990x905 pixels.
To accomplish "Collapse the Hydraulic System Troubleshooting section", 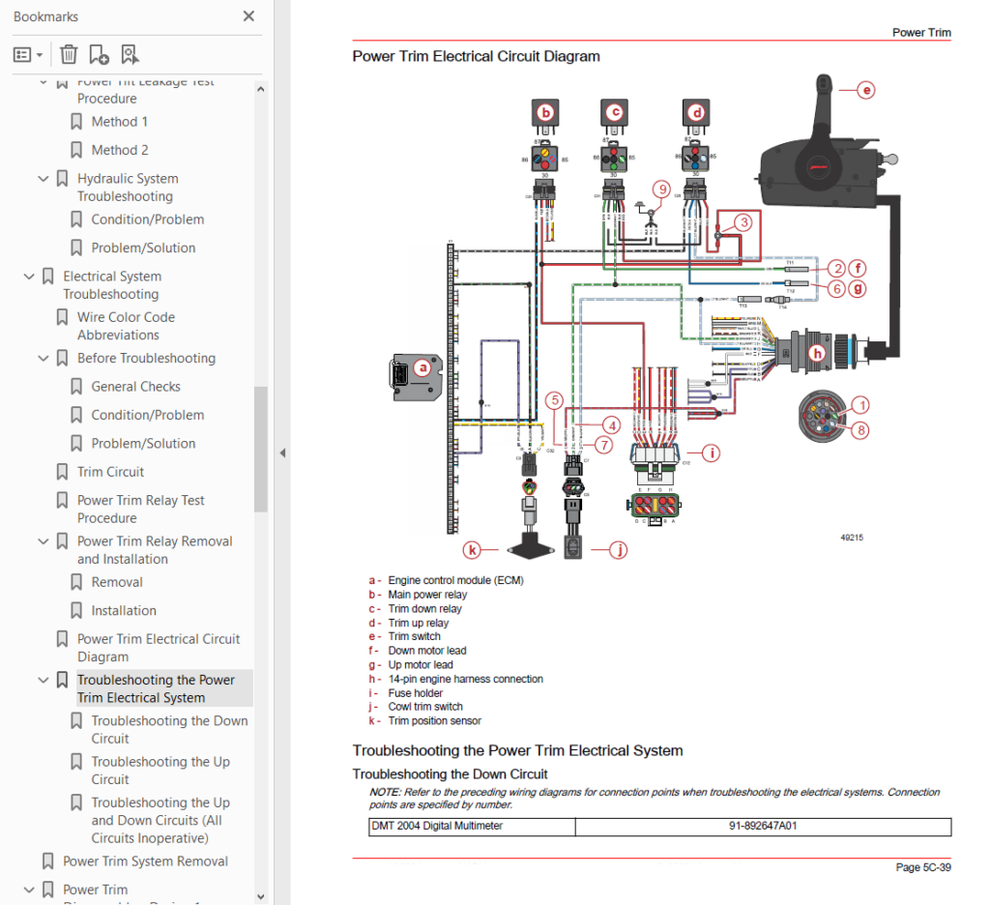I will click(x=43, y=179).
